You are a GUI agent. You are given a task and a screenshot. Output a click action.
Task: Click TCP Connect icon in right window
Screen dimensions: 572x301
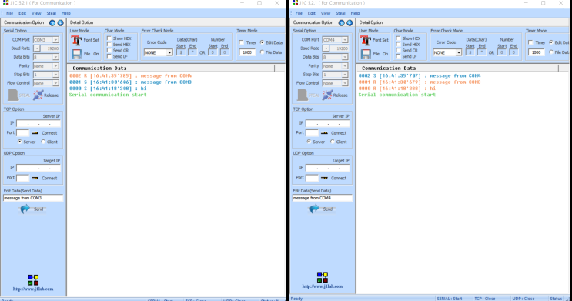tap(324, 133)
